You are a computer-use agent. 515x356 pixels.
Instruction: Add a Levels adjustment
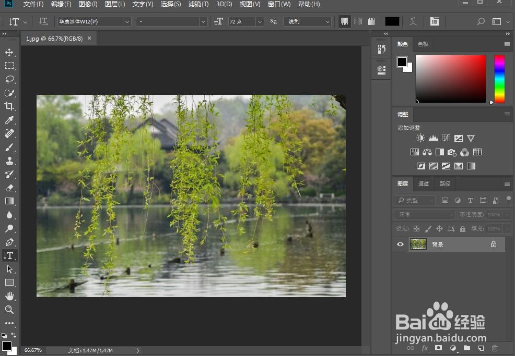point(433,138)
